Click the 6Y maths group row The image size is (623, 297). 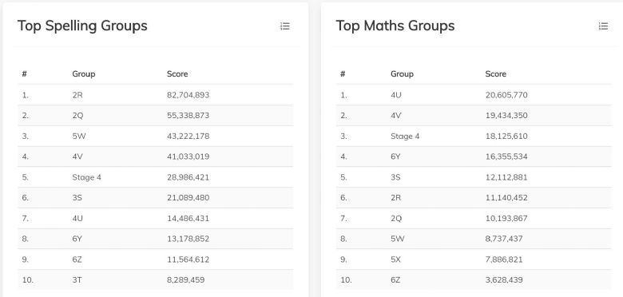coord(474,156)
